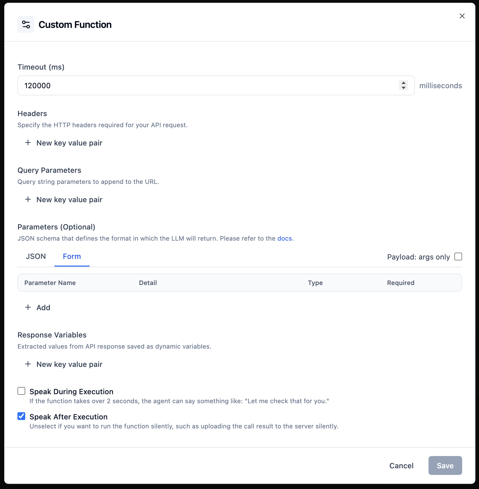
Task: Enable Speak During Execution checkbox
Action: [21, 391]
